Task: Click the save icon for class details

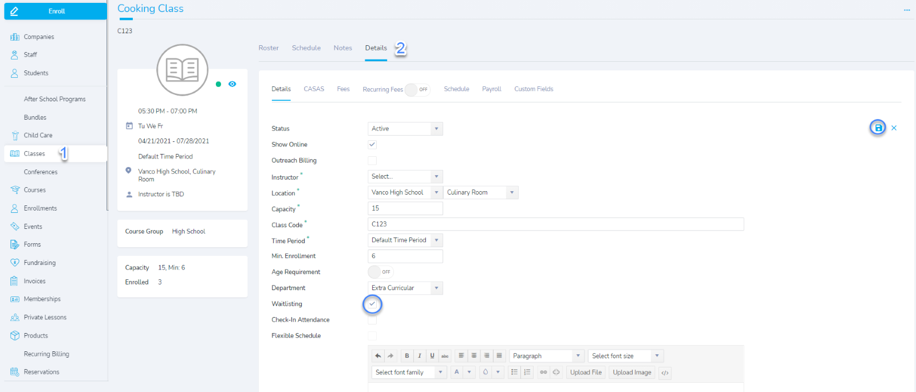Action: 878,128
